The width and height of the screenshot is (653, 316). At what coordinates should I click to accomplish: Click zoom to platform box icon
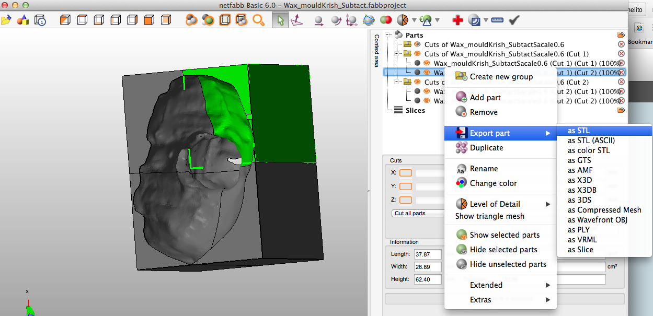coord(225,20)
